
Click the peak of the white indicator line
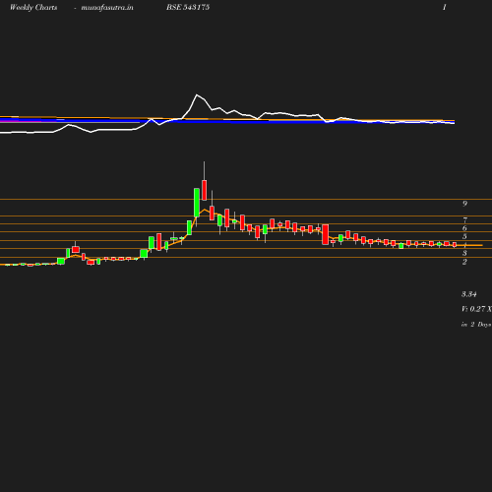point(197,94)
